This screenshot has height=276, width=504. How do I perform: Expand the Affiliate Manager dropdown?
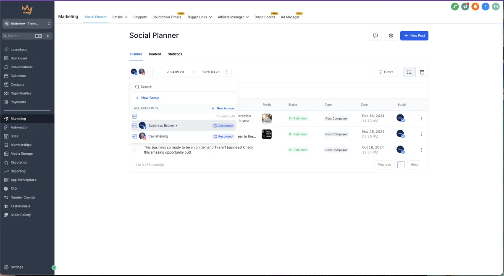tap(233, 17)
